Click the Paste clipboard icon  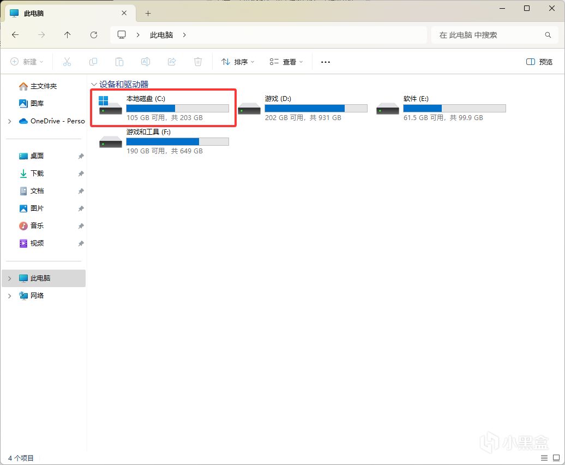click(119, 62)
